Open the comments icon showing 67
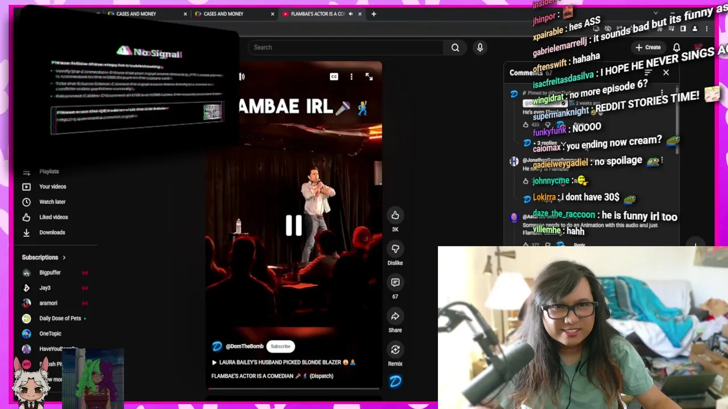Screen dimensions: 728x409 (395, 282)
